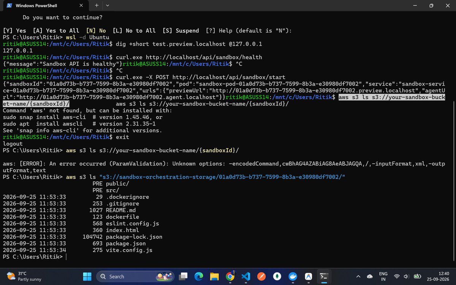Click the 'snap info aws-cli' hint line
Image resolution: width=456 pixels, height=285 pixels.
tap(82, 130)
